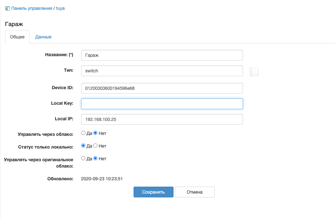Screen dimensions: 335x219
Task: Click the switch device image beside Тип
Action: 254,72
